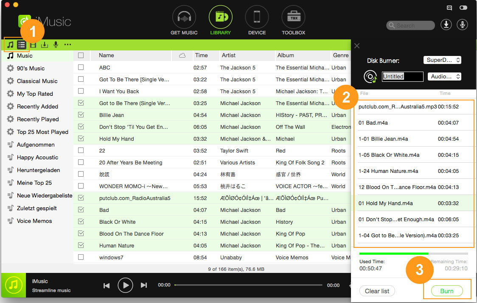Open the Recently Played playlist
The image size is (477, 303).
[x=37, y=120]
